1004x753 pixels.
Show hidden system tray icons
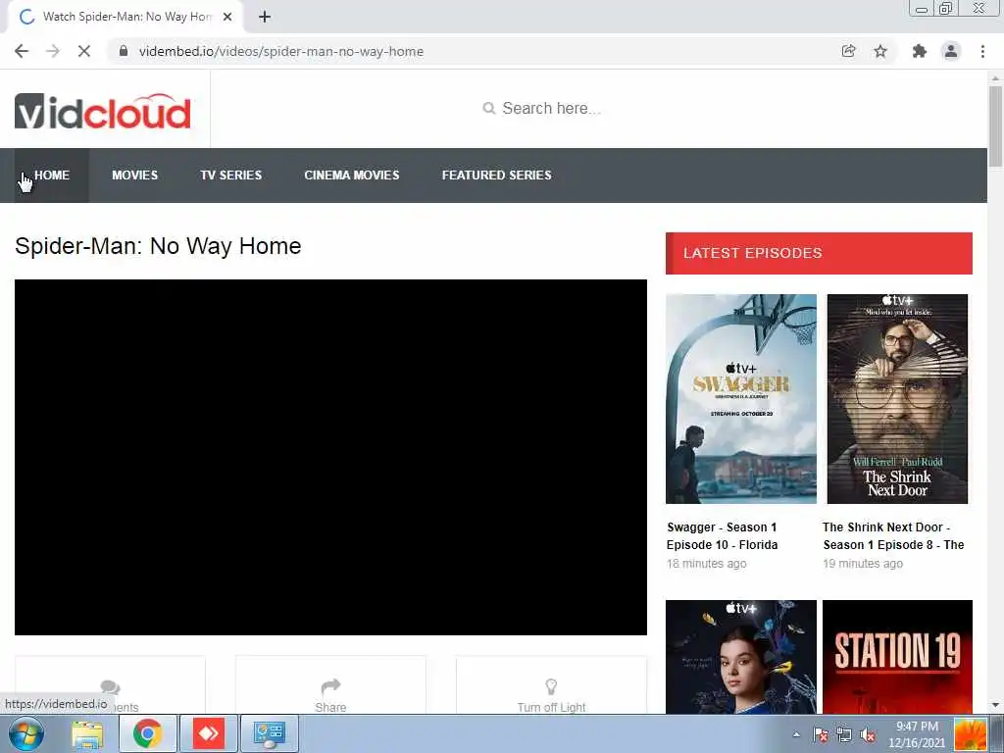tap(796, 734)
